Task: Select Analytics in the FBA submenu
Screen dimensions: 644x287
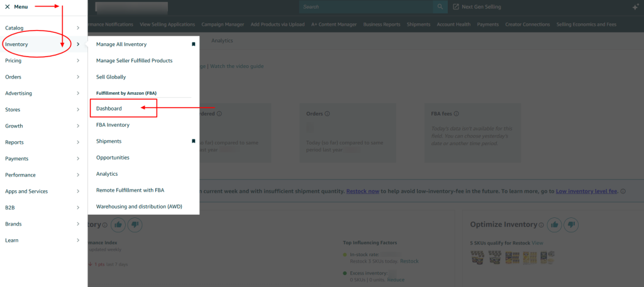Action: point(107,174)
